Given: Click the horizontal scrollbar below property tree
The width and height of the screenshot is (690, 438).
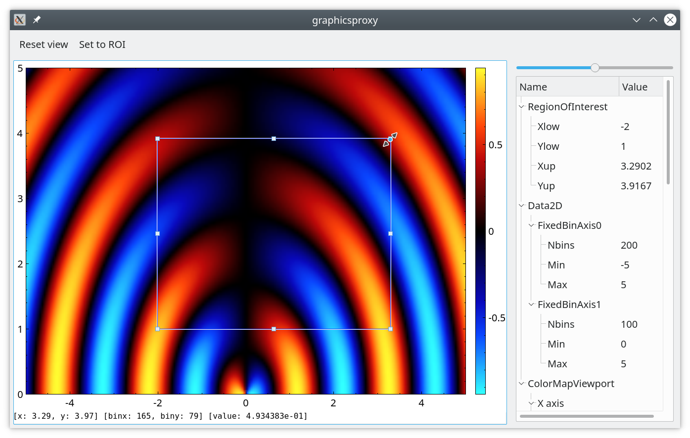Looking at the screenshot, I should pyautogui.click(x=587, y=416).
